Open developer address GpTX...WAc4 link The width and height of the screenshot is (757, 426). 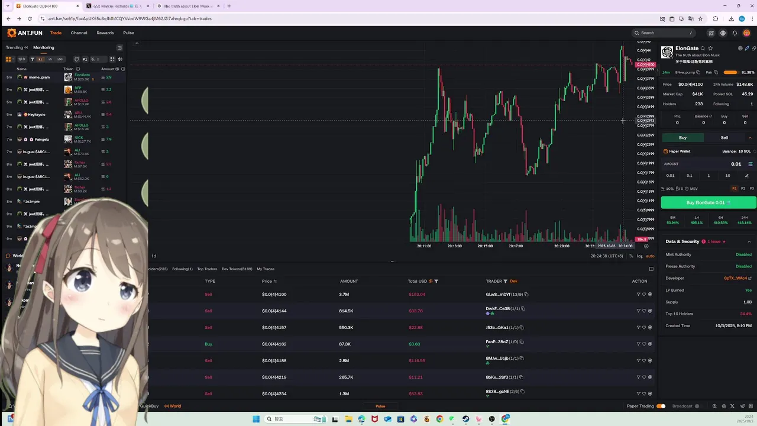pos(737,278)
